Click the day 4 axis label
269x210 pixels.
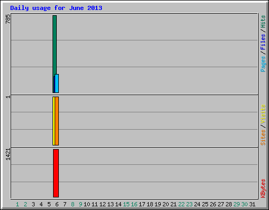tap(41, 204)
